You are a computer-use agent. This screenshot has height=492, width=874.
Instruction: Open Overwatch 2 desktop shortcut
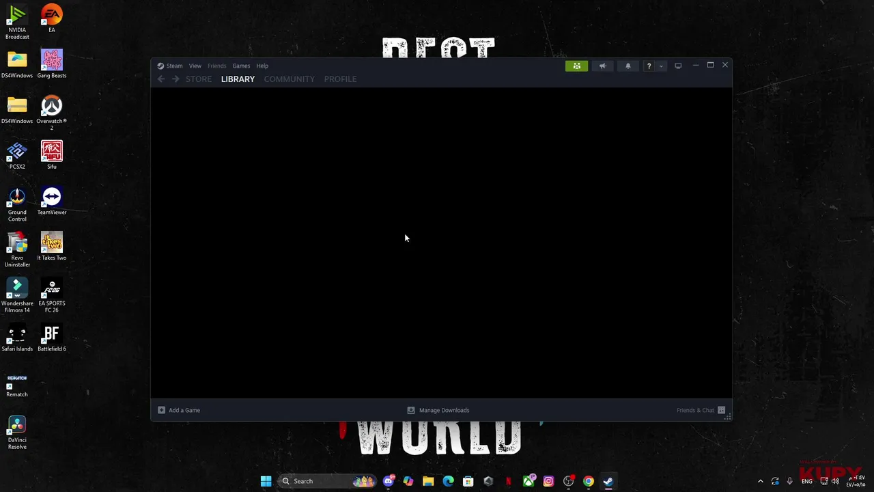(x=51, y=113)
